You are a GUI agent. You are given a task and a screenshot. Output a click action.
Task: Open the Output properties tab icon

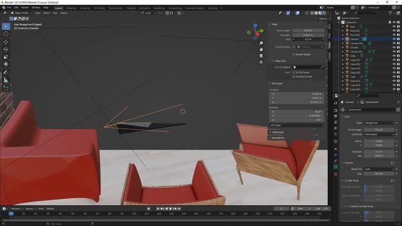tap(335, 117)
